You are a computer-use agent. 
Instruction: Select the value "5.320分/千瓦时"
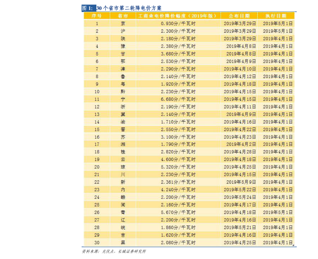coord(178,167)
